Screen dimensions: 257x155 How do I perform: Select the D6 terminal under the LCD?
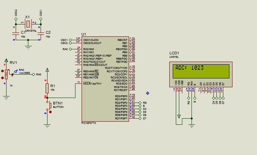(x=220, y=98)
